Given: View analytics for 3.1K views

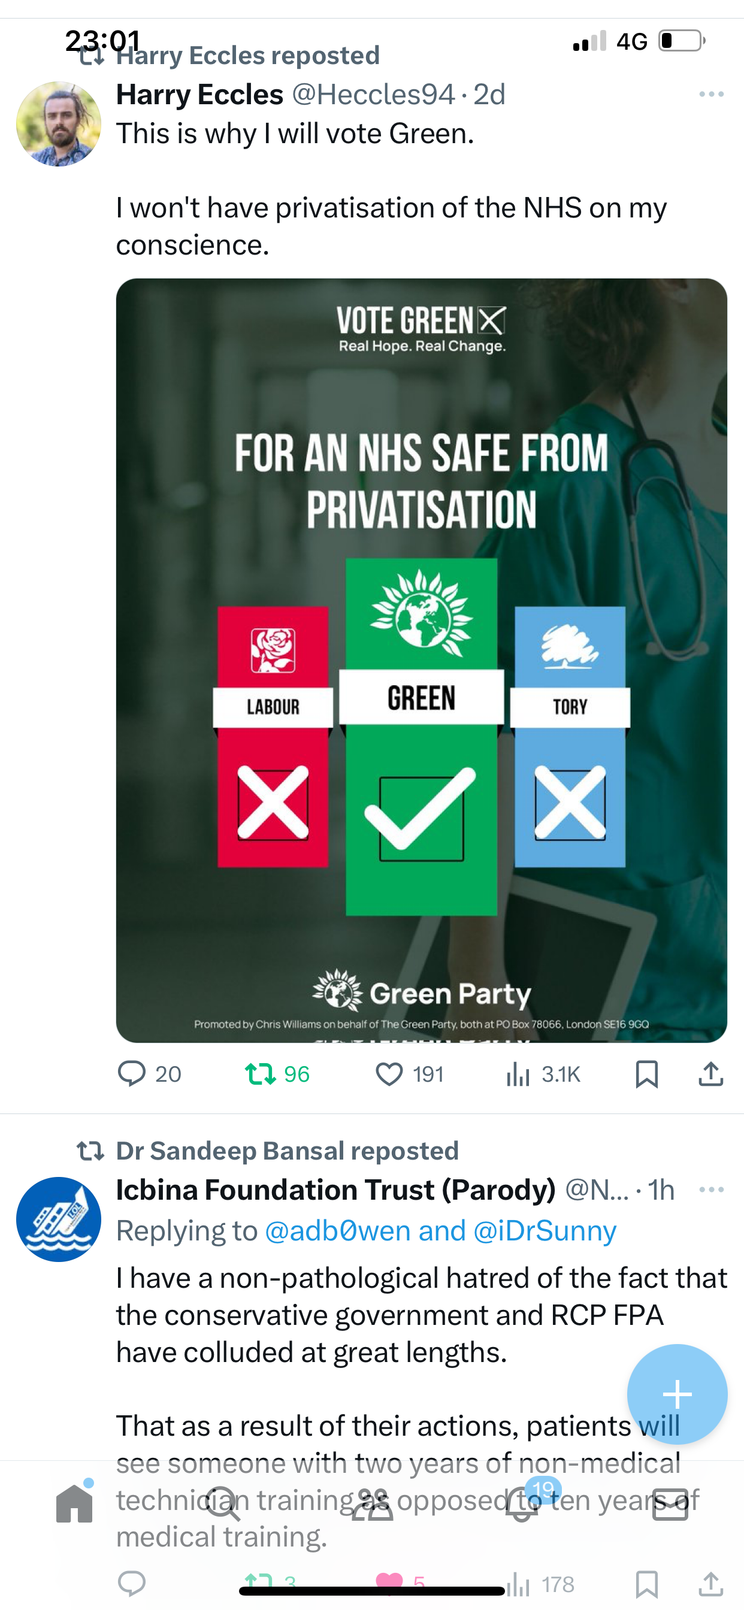Looking at the screenshot, I should (x=543, y=1074).
